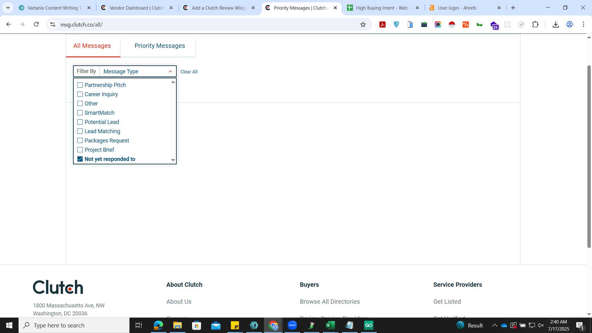Click the filter list scroll-down arrow
592x333 pixels.
click(x=173, y=160)
